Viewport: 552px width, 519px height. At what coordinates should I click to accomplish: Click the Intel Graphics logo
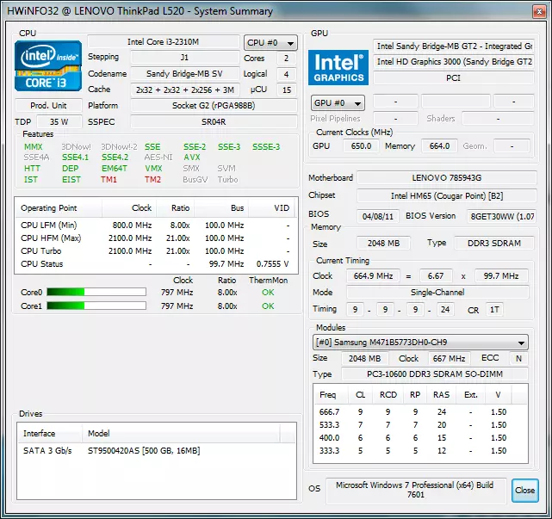tap(338, 67)
